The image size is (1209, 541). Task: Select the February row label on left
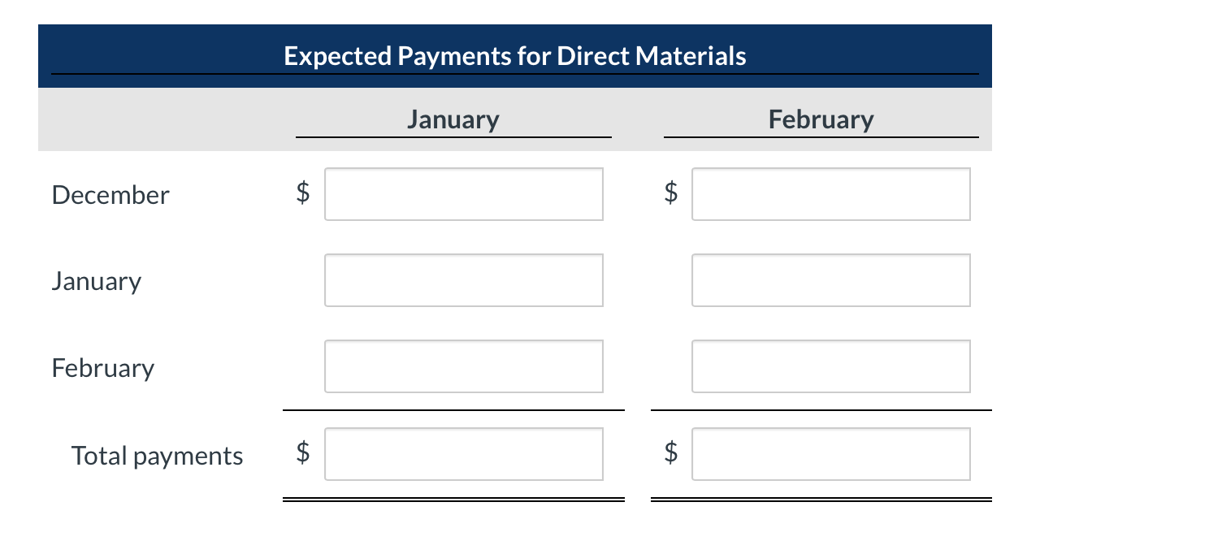[x=103, y=368]
